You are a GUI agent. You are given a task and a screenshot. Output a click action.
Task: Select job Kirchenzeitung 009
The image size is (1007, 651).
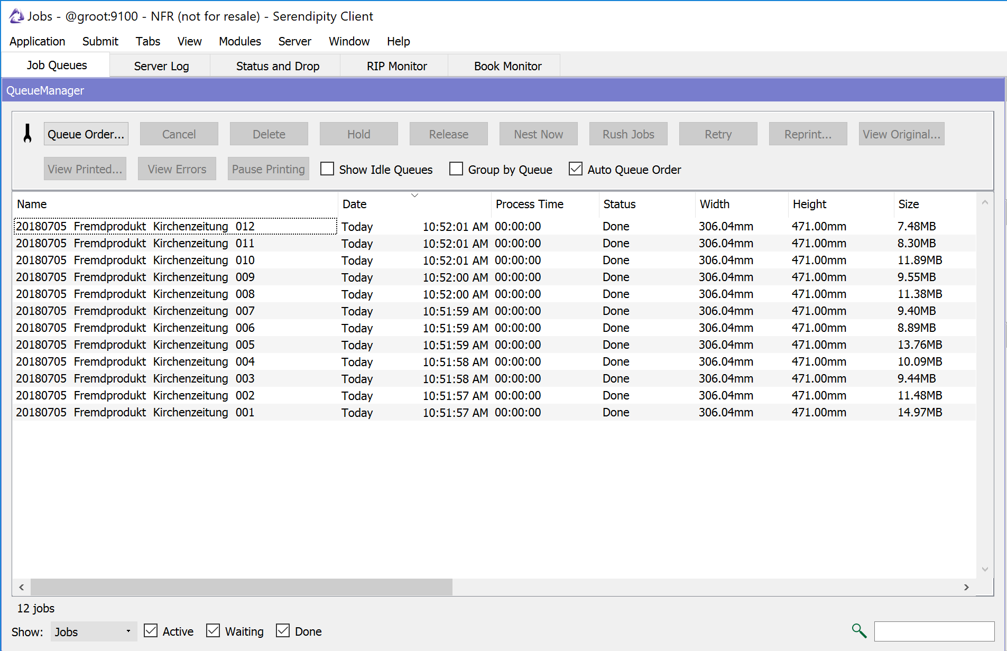click(x=494, y=277)
